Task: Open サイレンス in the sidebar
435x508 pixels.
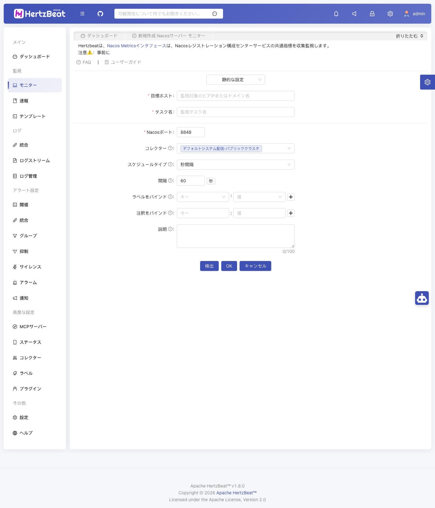Action: click(x=35, y=267)
